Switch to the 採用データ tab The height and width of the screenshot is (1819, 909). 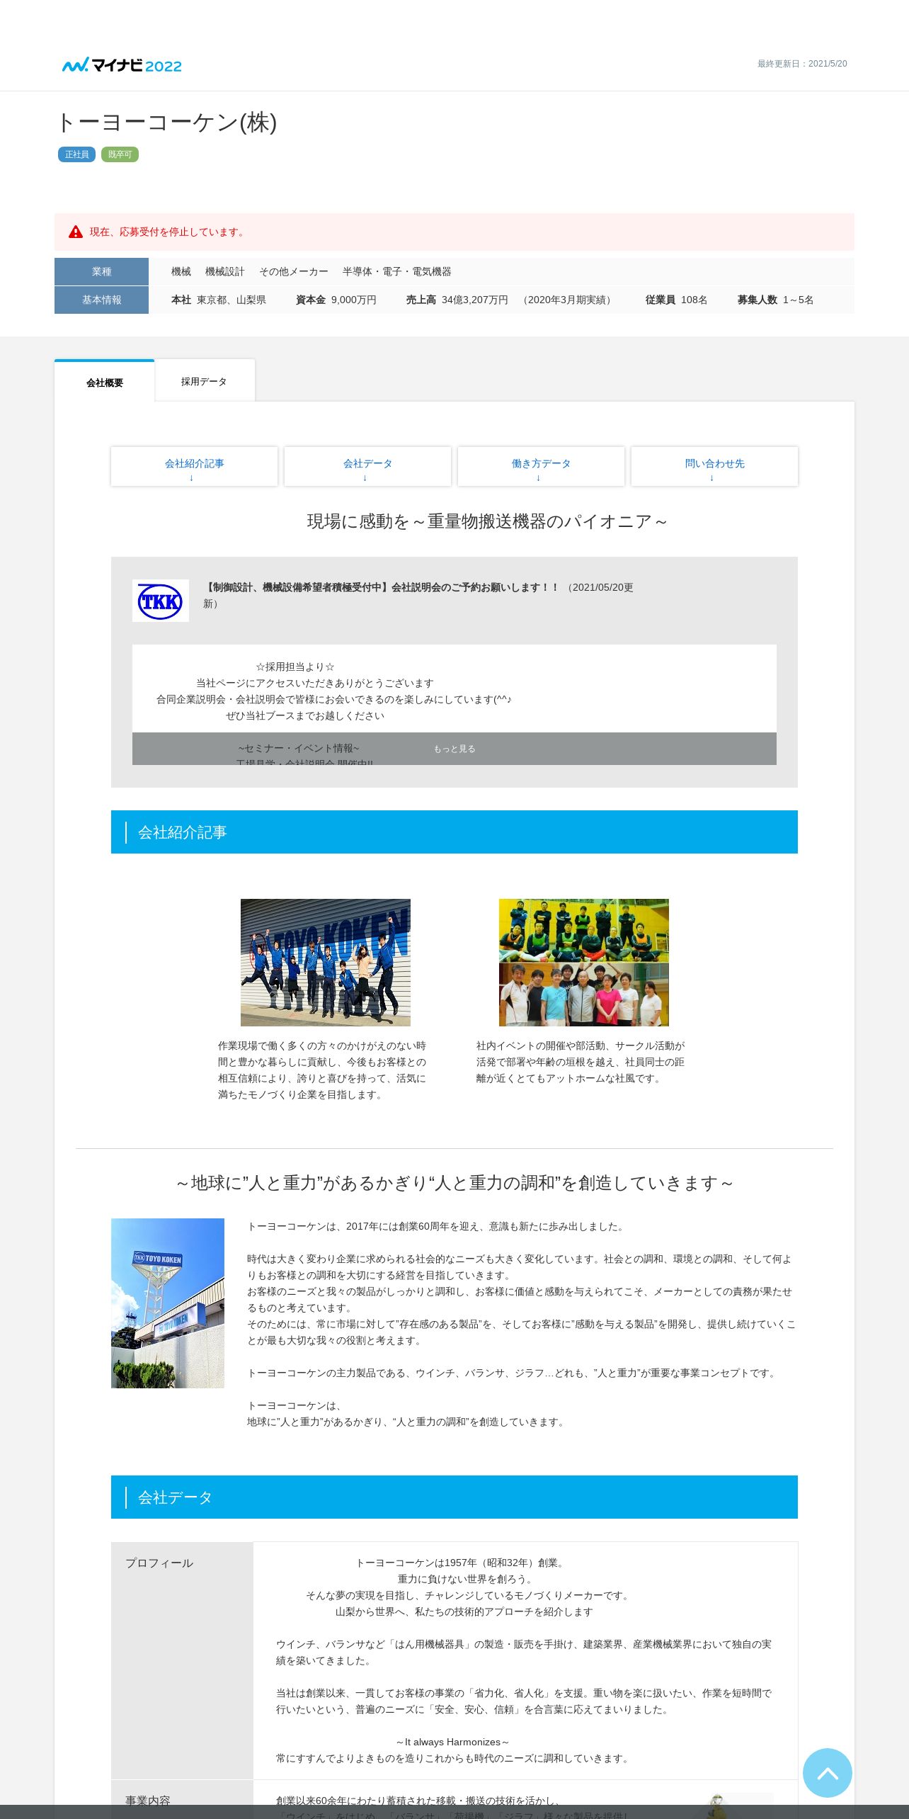(205, 381)
